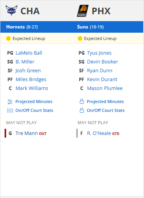The width and height of the screenshot is (144, 198).
Task: Select Mason Plumlee at center
Action: point(105,88)
